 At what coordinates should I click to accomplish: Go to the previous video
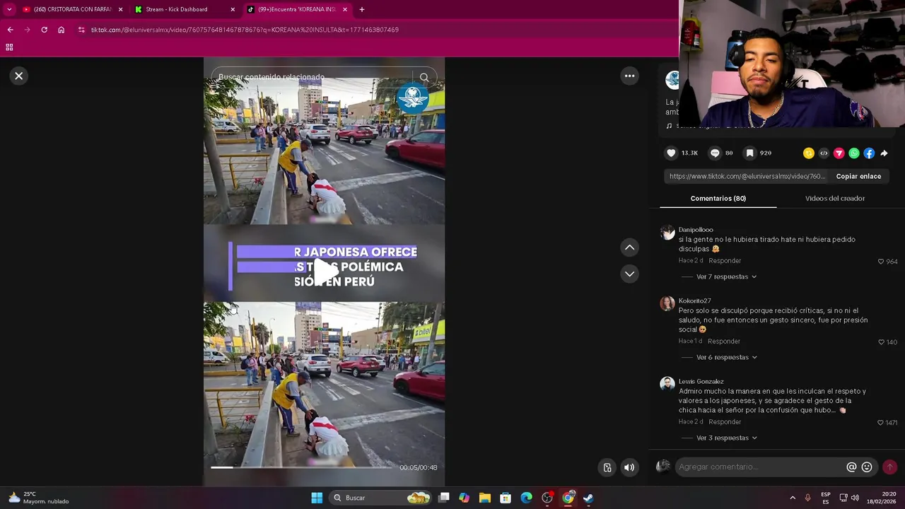[629, 247]
